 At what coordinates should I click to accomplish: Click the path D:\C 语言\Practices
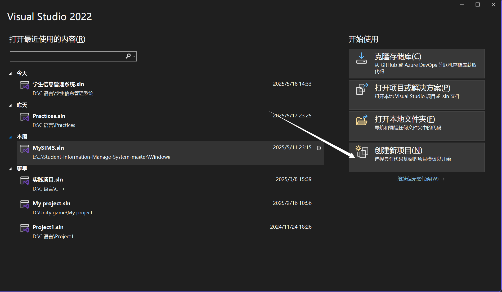(54, 125)
